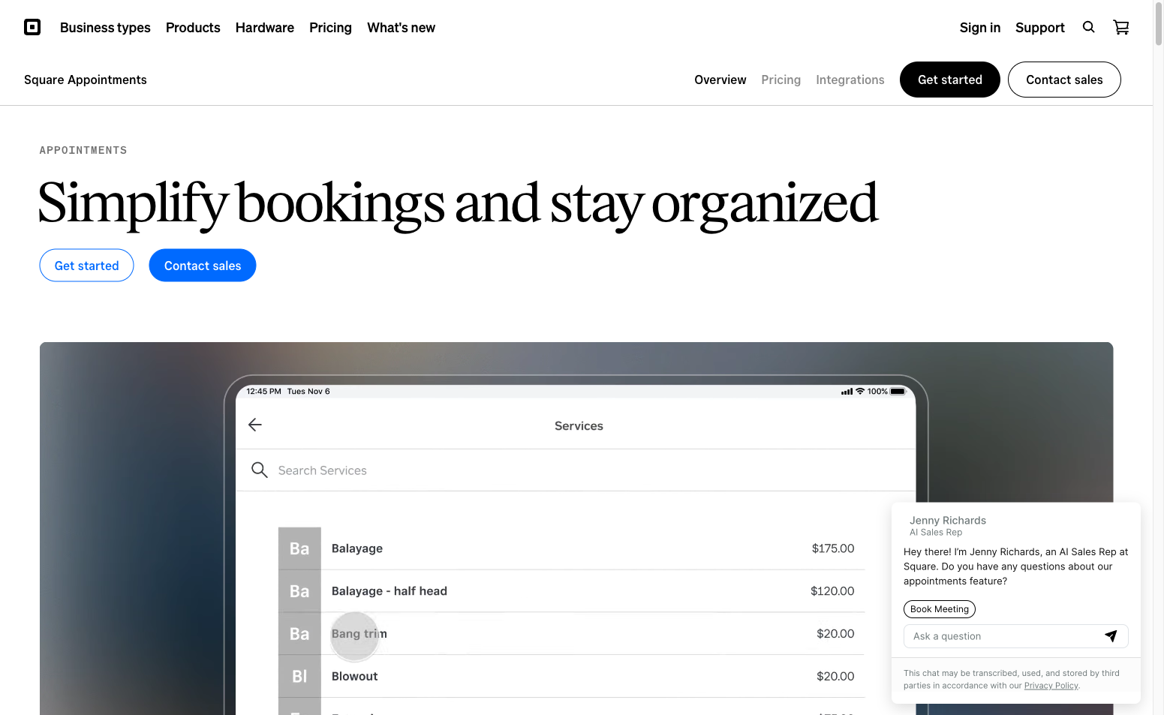Click the Search Services field

(x=576, y=470)
